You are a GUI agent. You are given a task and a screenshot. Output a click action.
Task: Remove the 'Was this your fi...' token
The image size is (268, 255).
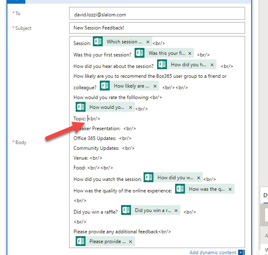pos(189,53)
